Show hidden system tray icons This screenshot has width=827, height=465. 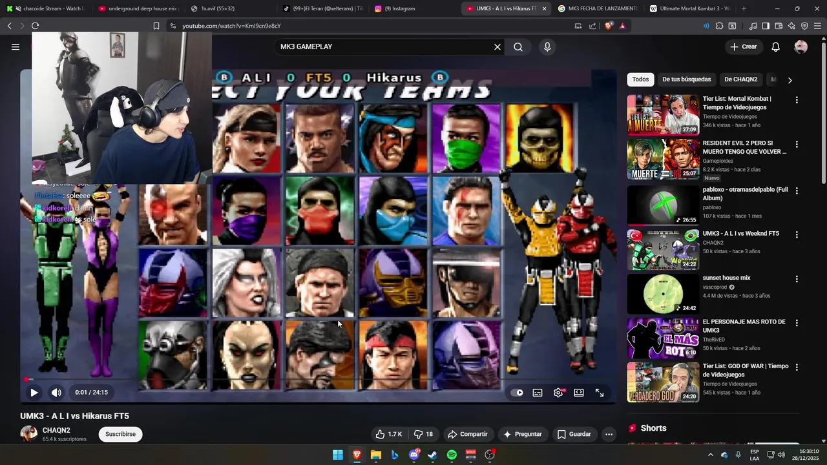[710, 455]
